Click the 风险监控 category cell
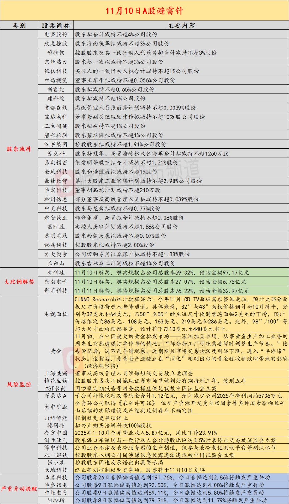289x504 pixels. [x=19, y=384]
